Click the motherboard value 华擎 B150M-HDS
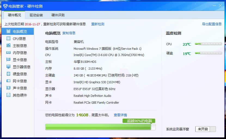The height and width of the screenshot is (139, 226). click(85, 62)
